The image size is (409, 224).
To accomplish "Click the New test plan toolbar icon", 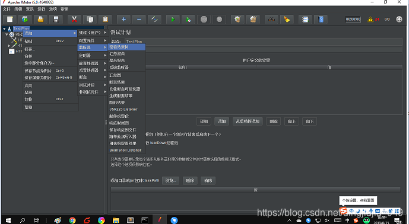I will (10, 20).
